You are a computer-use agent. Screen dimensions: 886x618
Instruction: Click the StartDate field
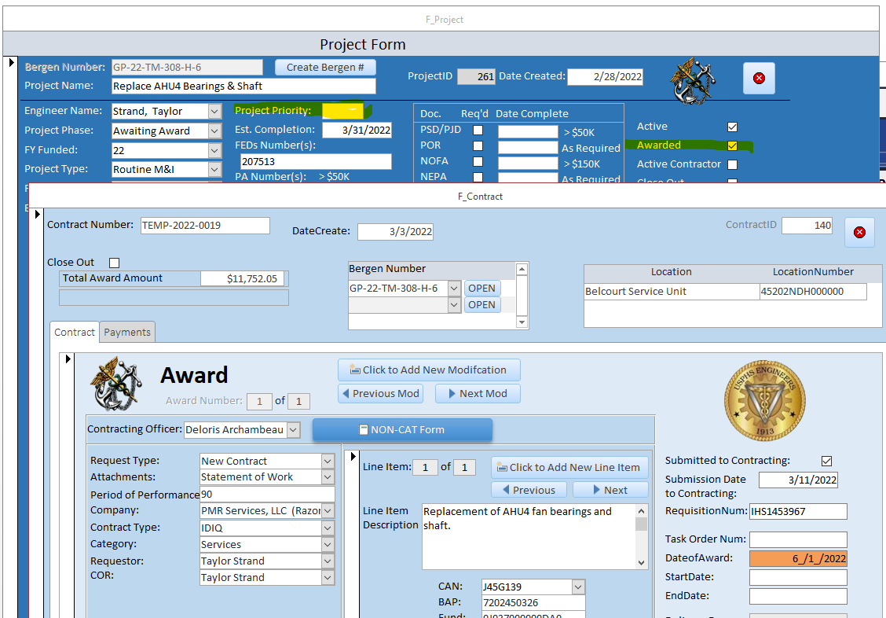pyautogui.click(x=798, y=577)
